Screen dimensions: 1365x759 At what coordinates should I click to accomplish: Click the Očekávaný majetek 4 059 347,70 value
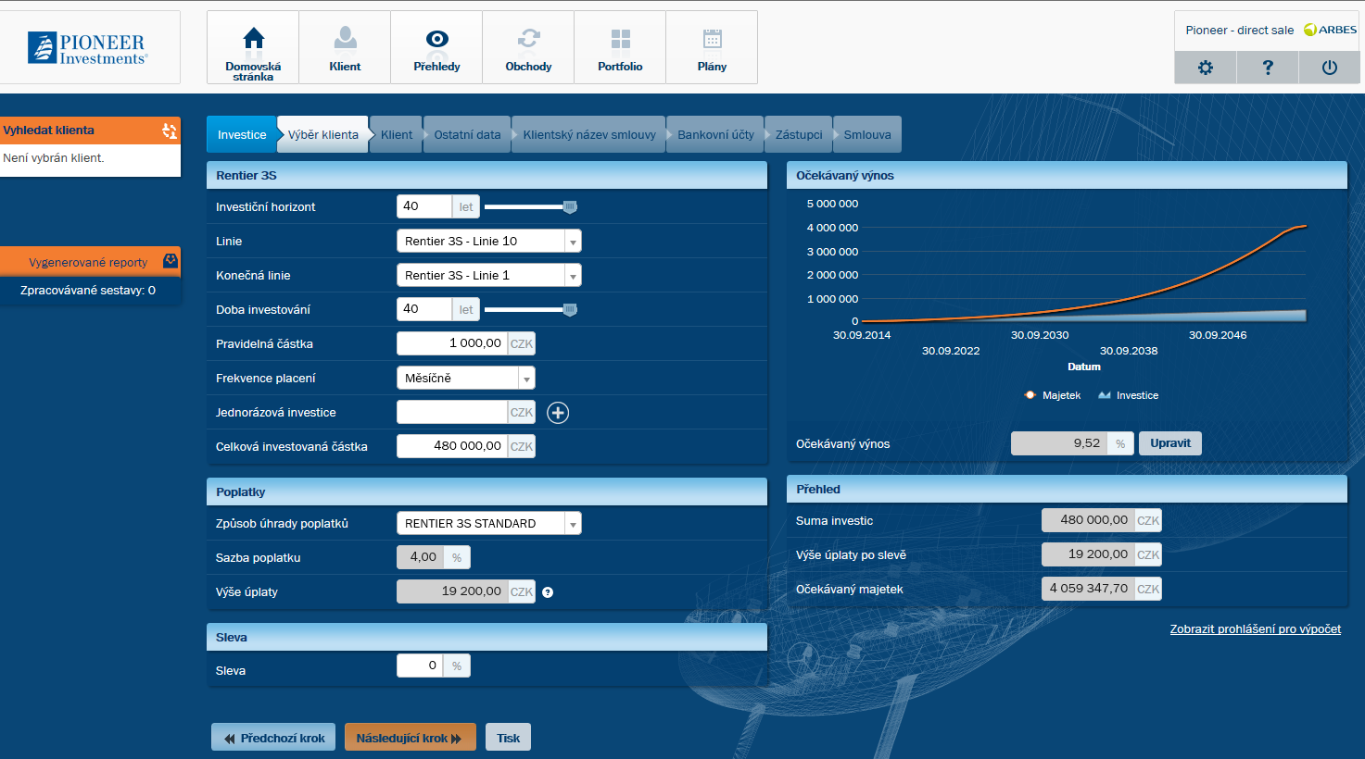(x=1088, y=589)
